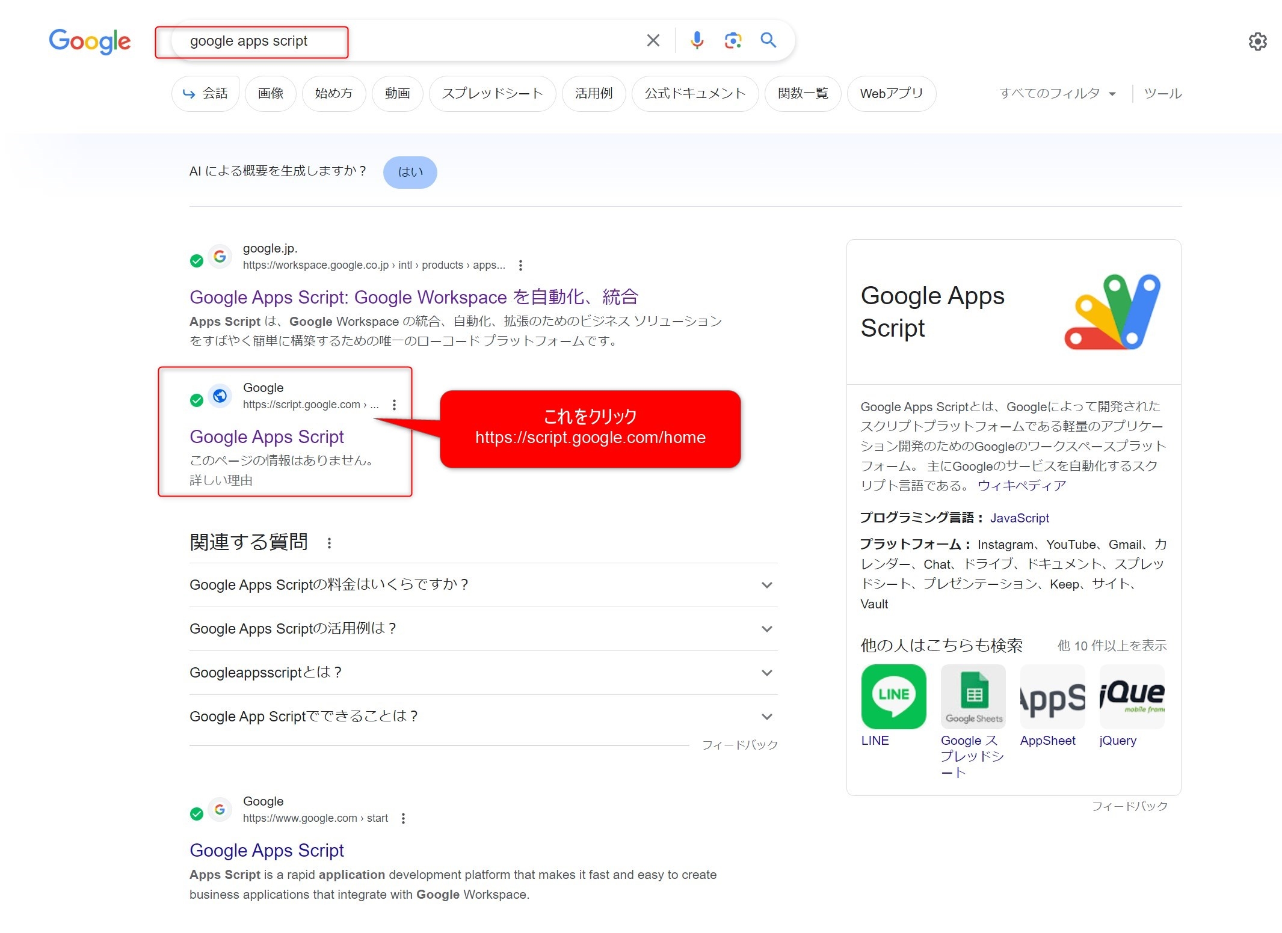Viewport: 1282px width, 933px height.
Task: Open the settings gear icon
Action: (1257, 41)
